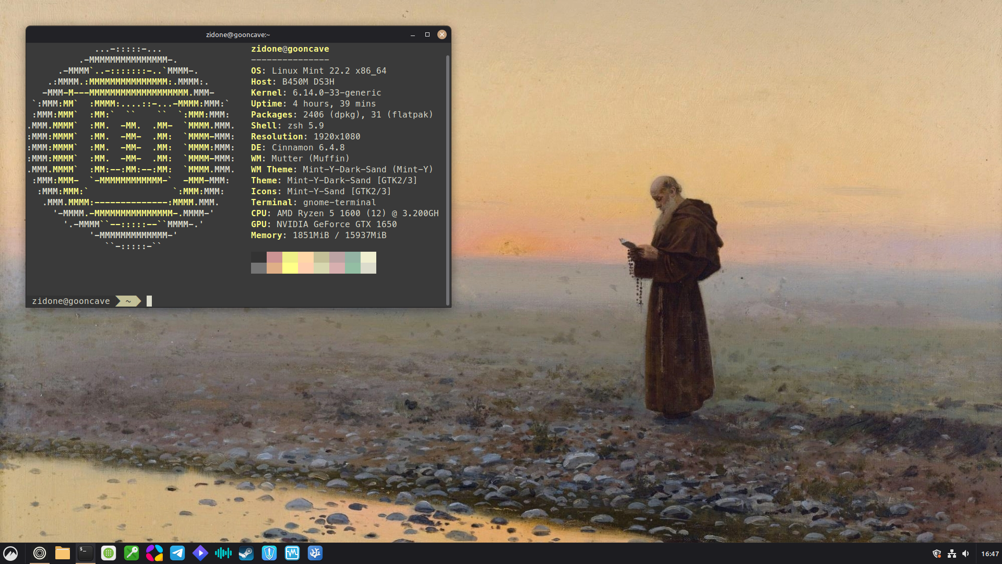Launch the green key password manager
This screenshot has width=1002, height=564.
[x=132, y=553]
